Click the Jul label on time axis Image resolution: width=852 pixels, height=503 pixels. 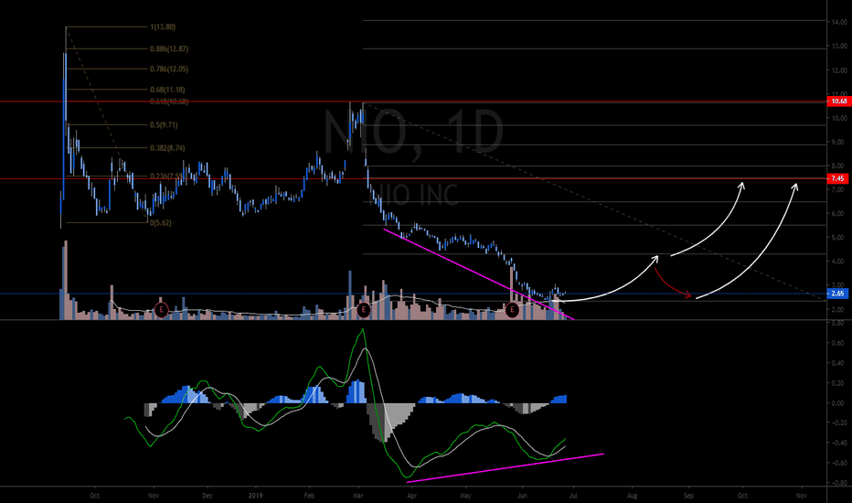pos(573,496)
